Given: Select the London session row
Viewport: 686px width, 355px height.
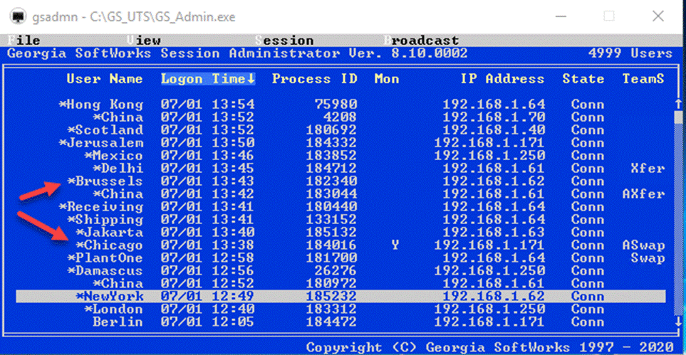Looking at the screenshot, I should [341, 309].
